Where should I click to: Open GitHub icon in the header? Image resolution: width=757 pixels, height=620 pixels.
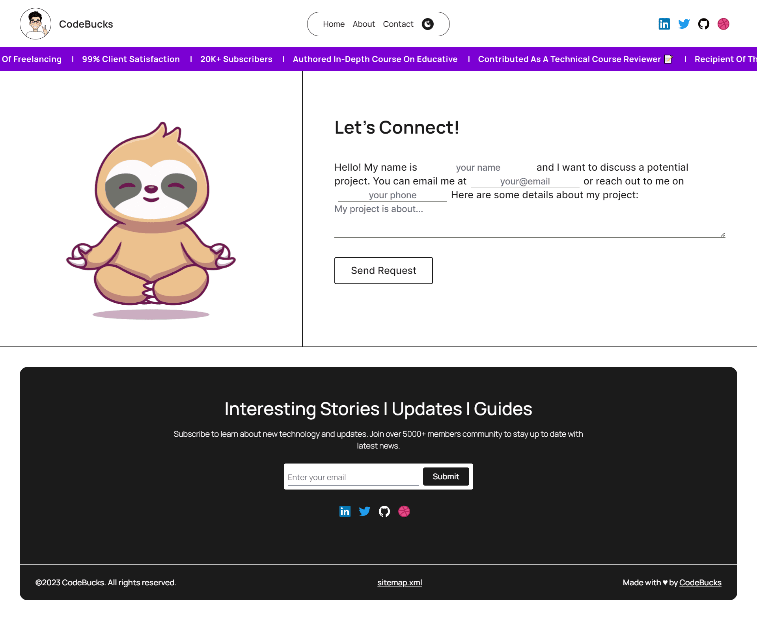click(x=703, y=24)
